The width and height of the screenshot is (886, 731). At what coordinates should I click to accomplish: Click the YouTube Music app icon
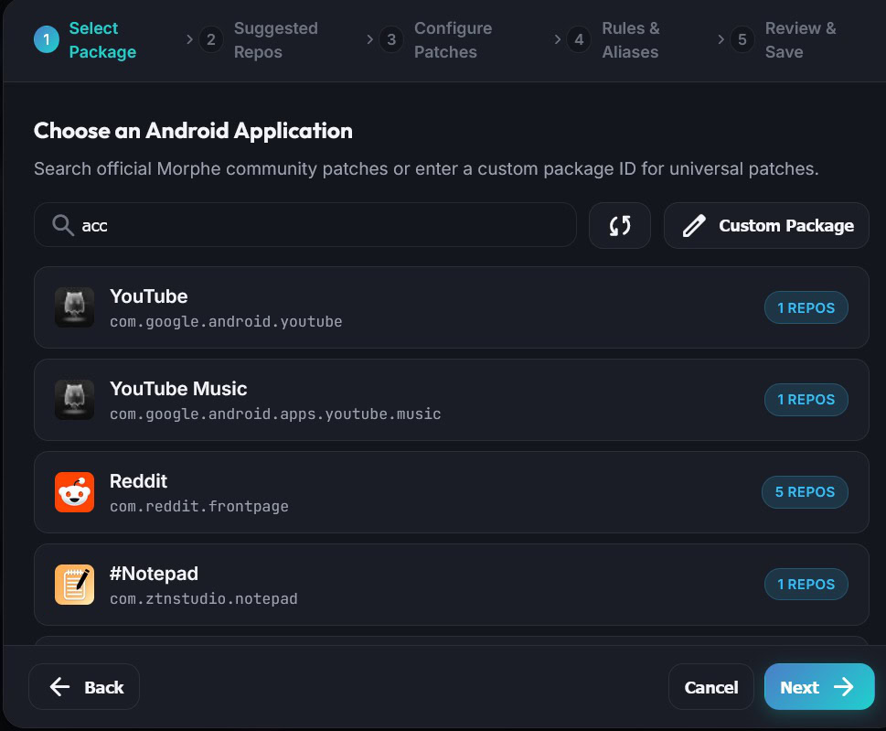75,400
